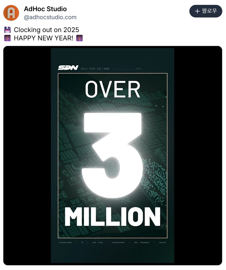Click the plus icon in the follow button
Image resolution: width=226 pixels, height=270 pixels.
(197, 11)
